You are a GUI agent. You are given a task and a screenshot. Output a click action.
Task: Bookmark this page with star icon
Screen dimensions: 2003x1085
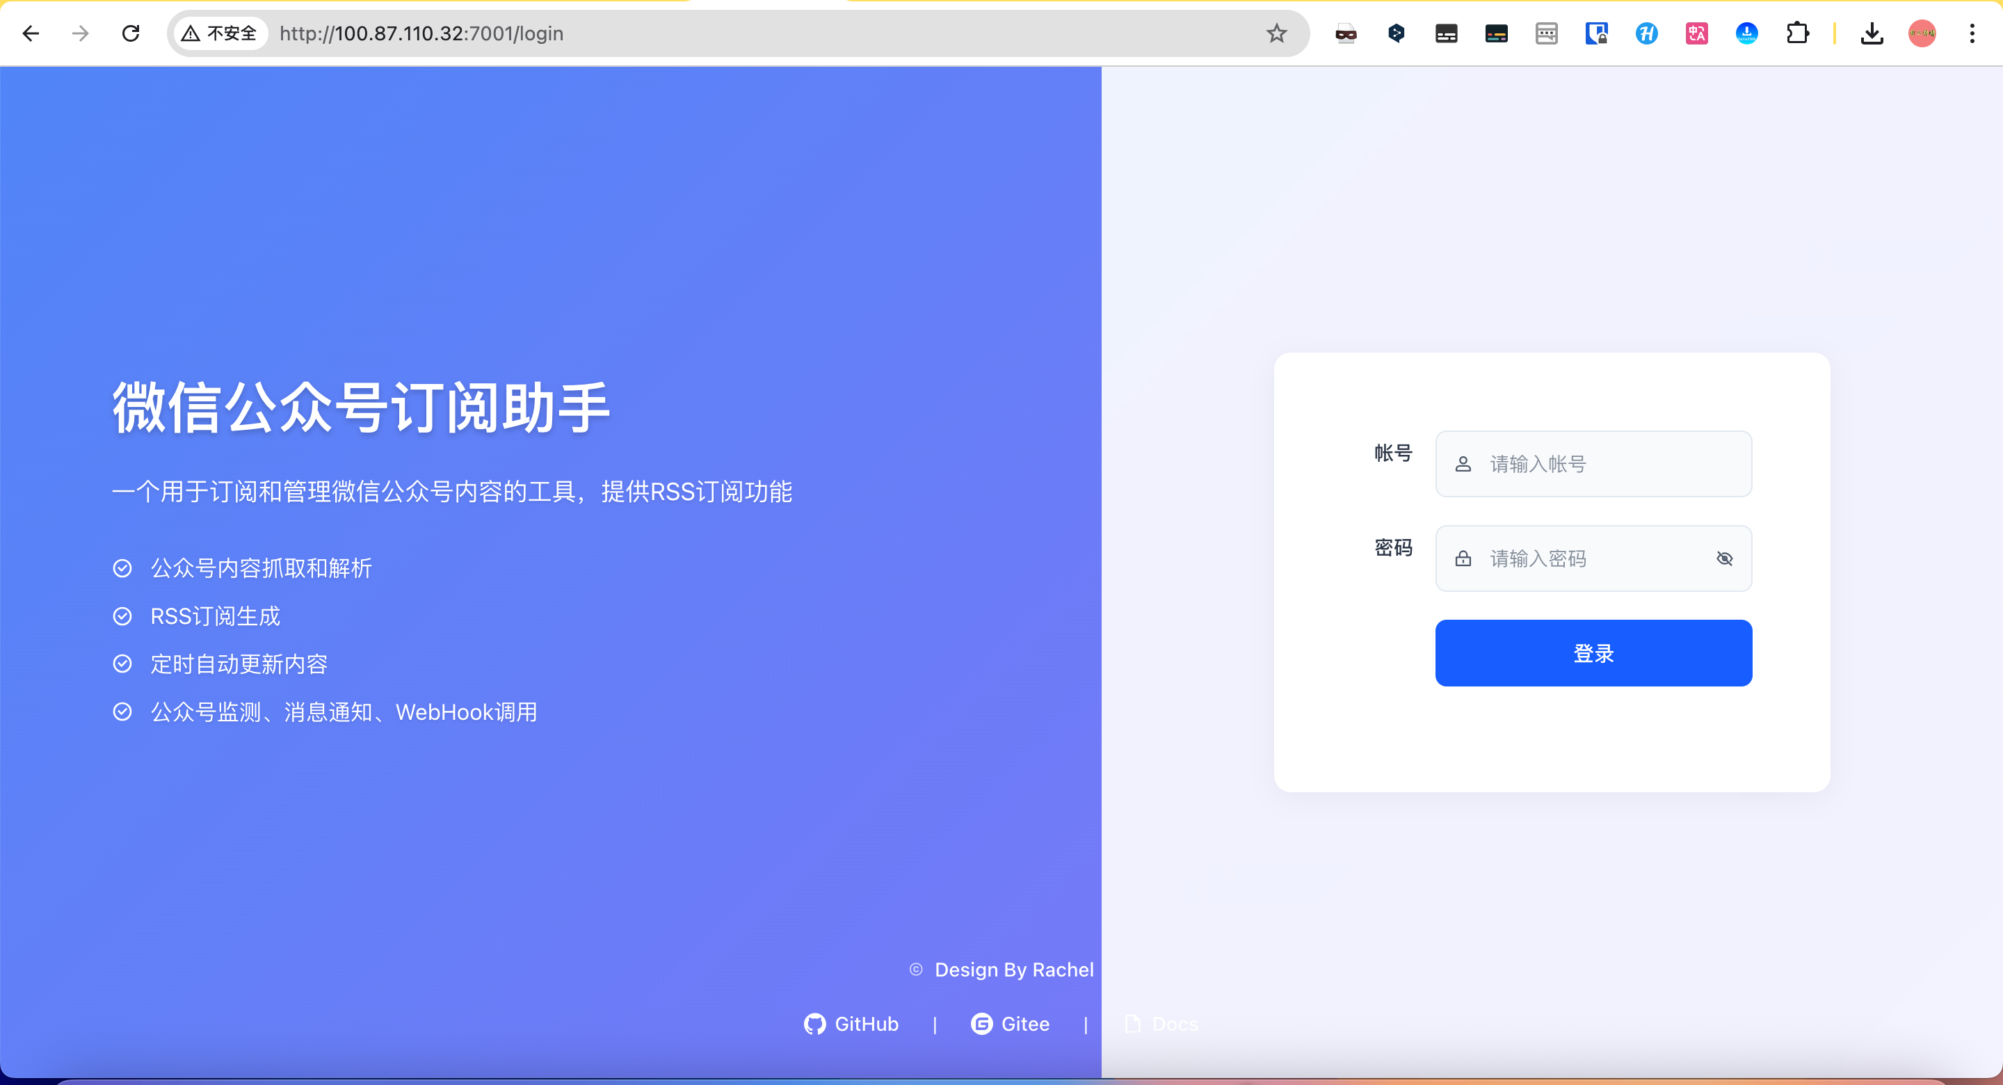click(x=1276, y=33)
